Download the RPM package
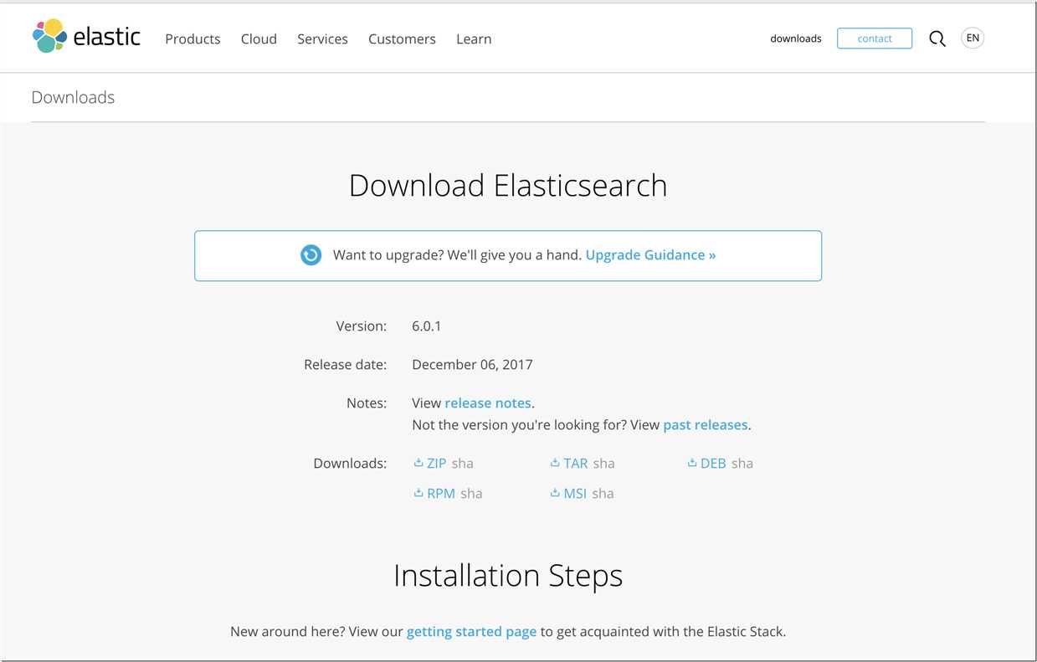This screenshot has height=662, width=1037. [441, 493]
